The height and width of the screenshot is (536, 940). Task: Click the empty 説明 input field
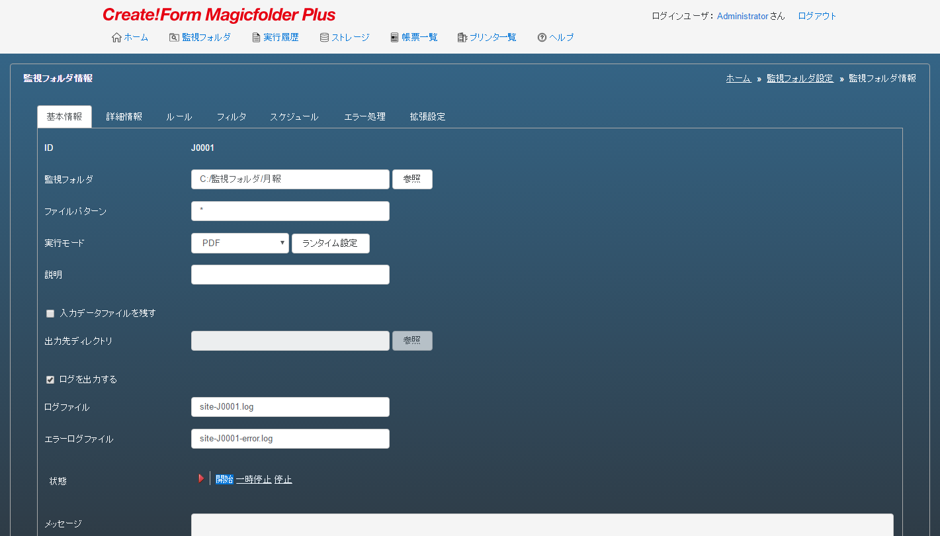point(290,275)
